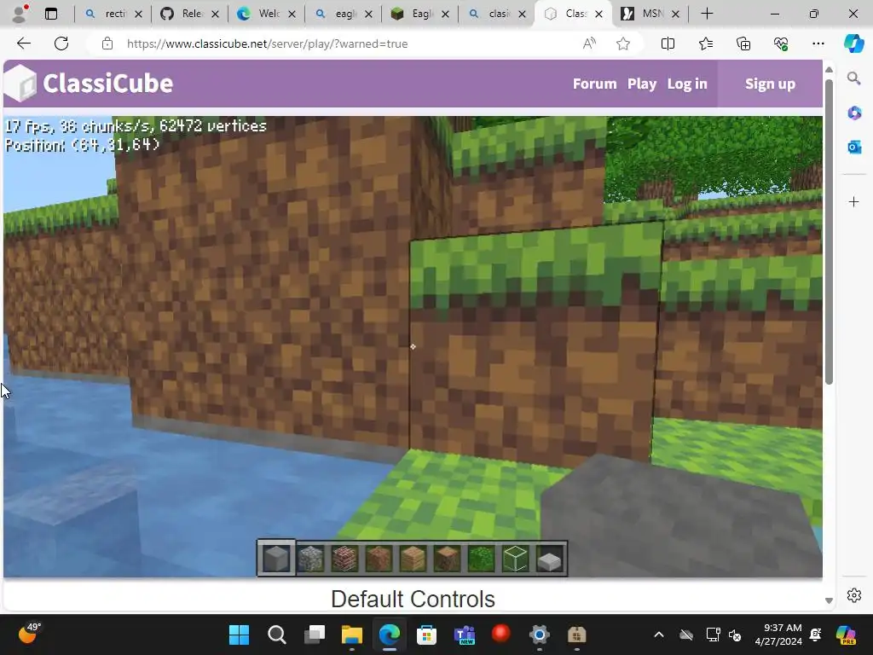Open the Forum page
The height and width of the screenshot is (655, 873).
pyautogui.click(x=594, y=84)
